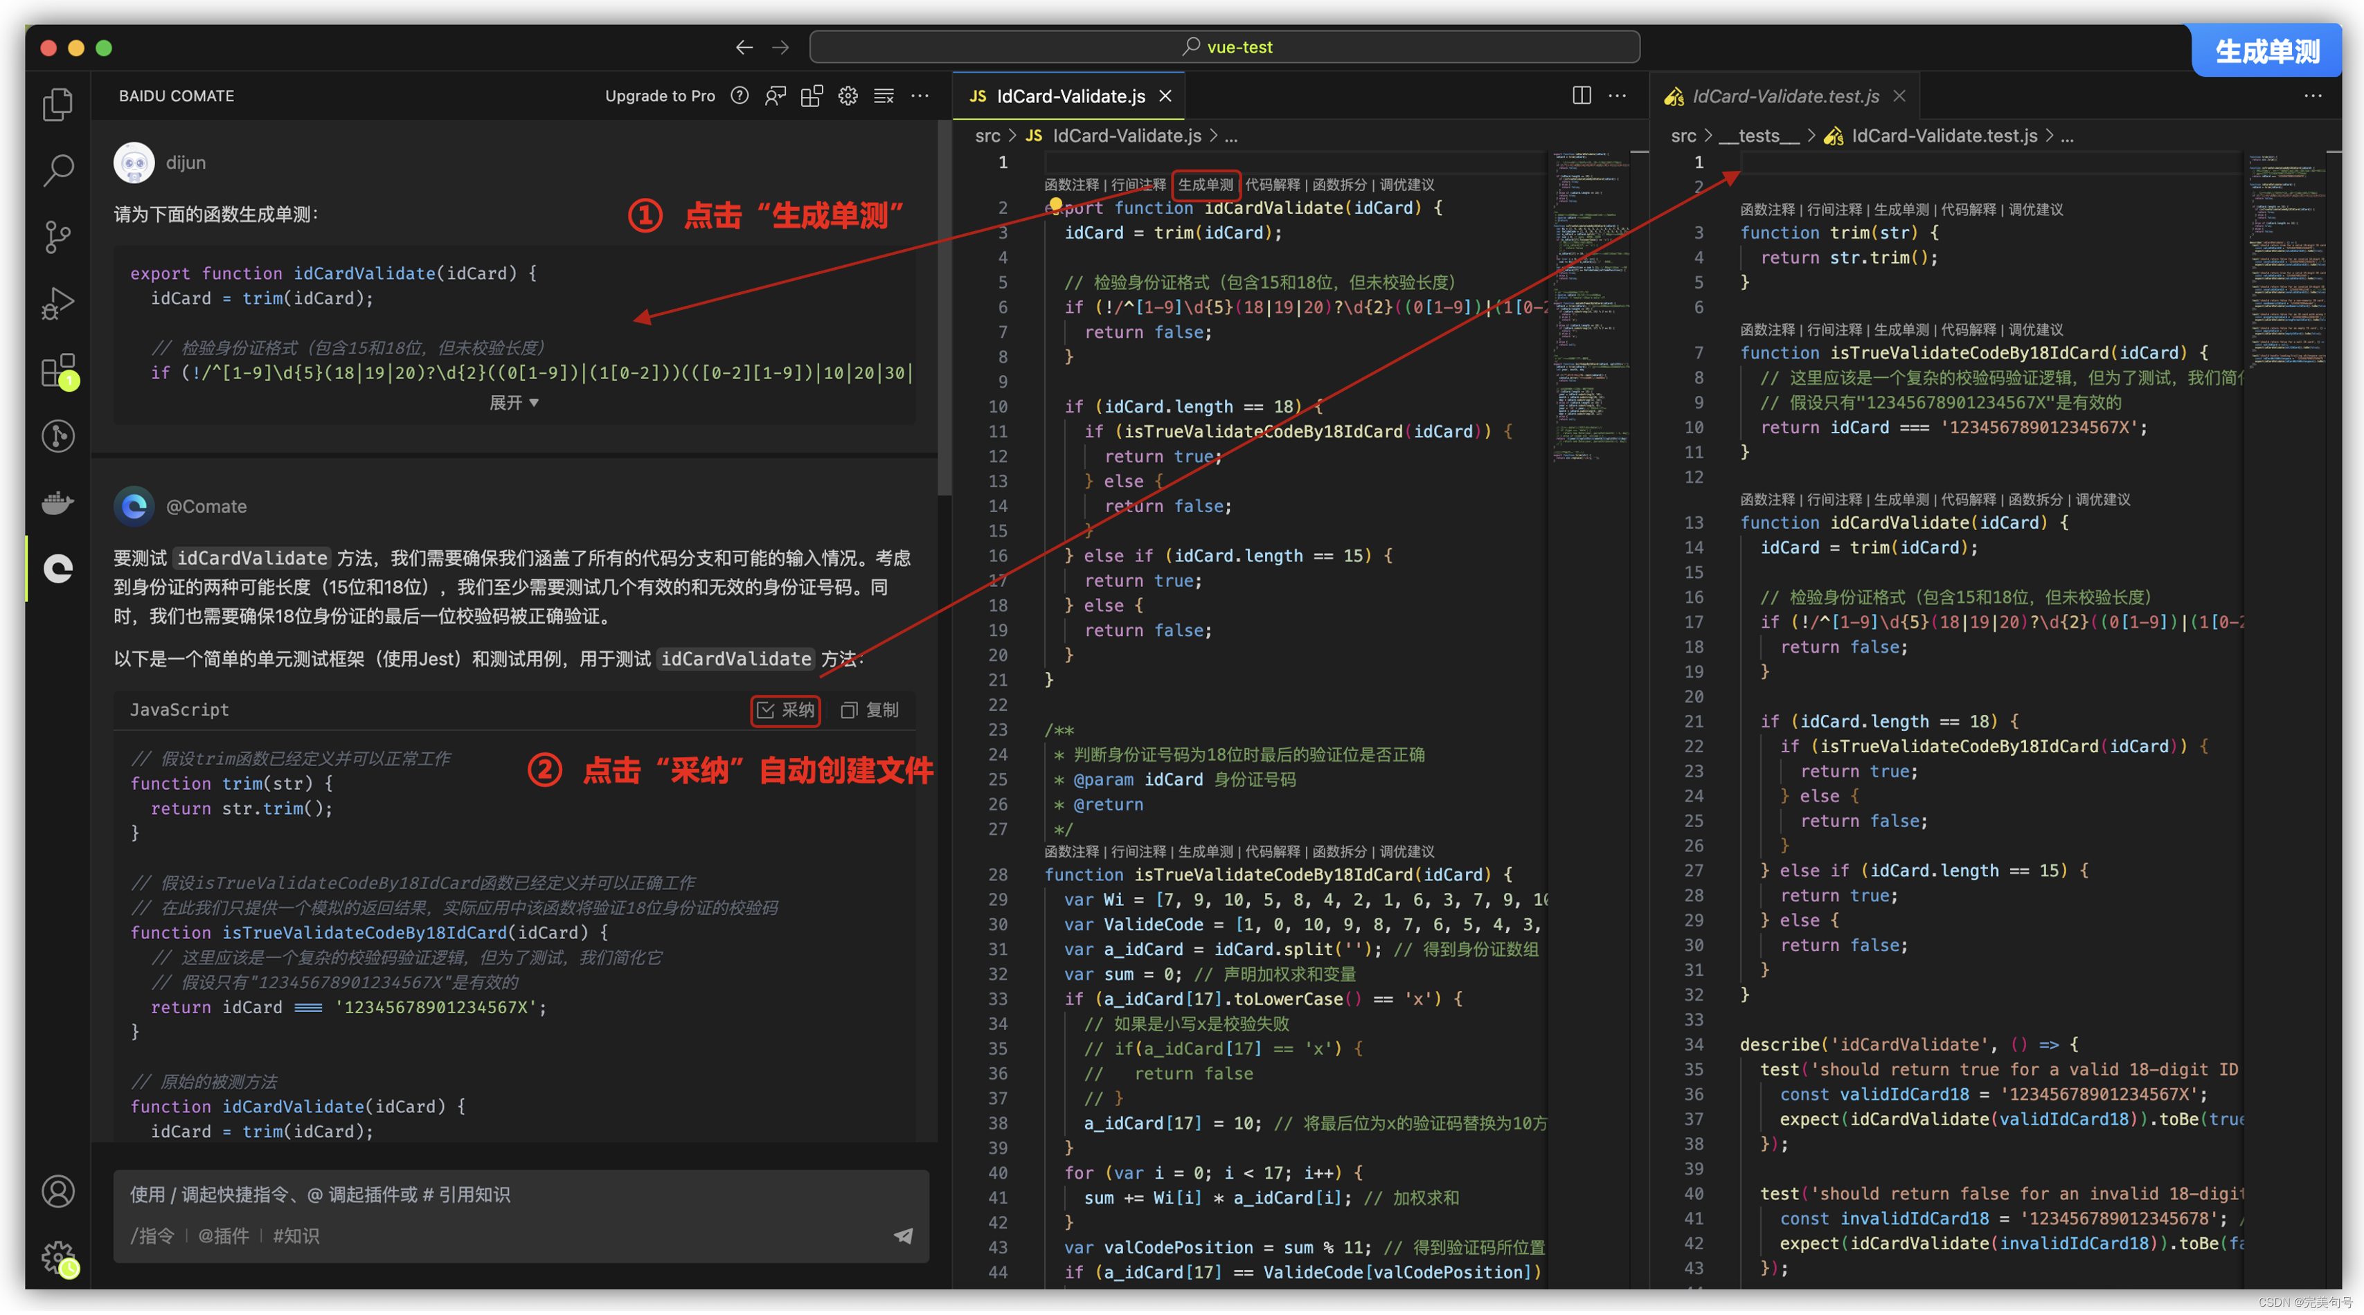The height and width of the screenshot is (1315, 2364).
Task: Open the Git graph icon in activity bar
Action: pos(57,437)
